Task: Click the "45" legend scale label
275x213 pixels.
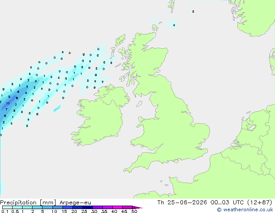Action: click(124, 211)
